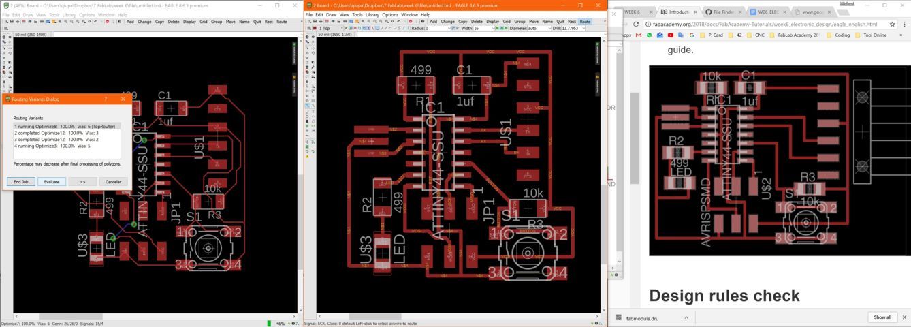Click Display command in right EAGLE toolbar

493,22
